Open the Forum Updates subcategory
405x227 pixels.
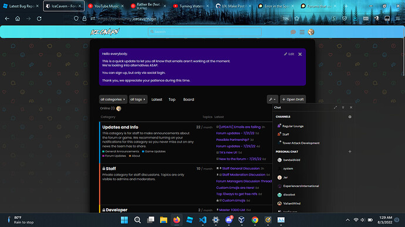tap(115, 156)
